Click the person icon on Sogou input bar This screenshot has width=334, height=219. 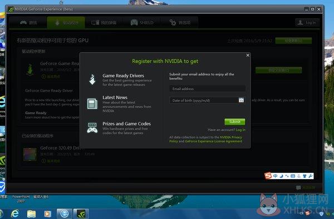pos(299,176)
